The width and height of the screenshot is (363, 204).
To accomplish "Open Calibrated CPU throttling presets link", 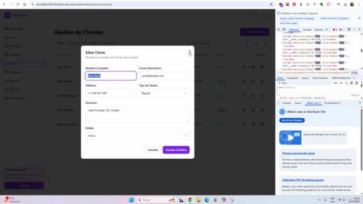I will coord(303,180).
